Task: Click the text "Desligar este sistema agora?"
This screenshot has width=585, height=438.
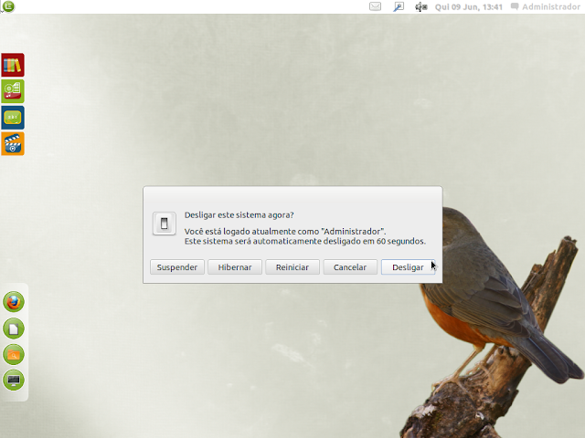Action: point(239,215)
